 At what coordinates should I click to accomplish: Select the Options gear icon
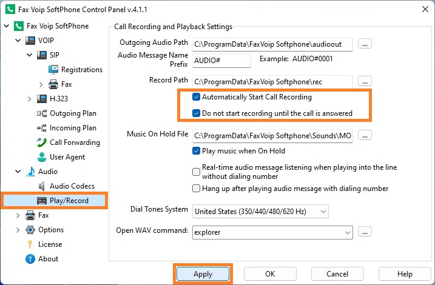[x=30, y=230]
